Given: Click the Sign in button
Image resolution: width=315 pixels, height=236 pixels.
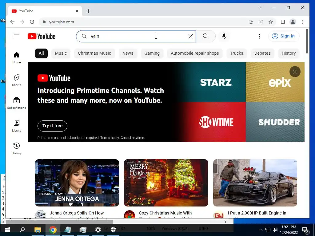Looking at the screenshot, I should click(x=284, y=36).
